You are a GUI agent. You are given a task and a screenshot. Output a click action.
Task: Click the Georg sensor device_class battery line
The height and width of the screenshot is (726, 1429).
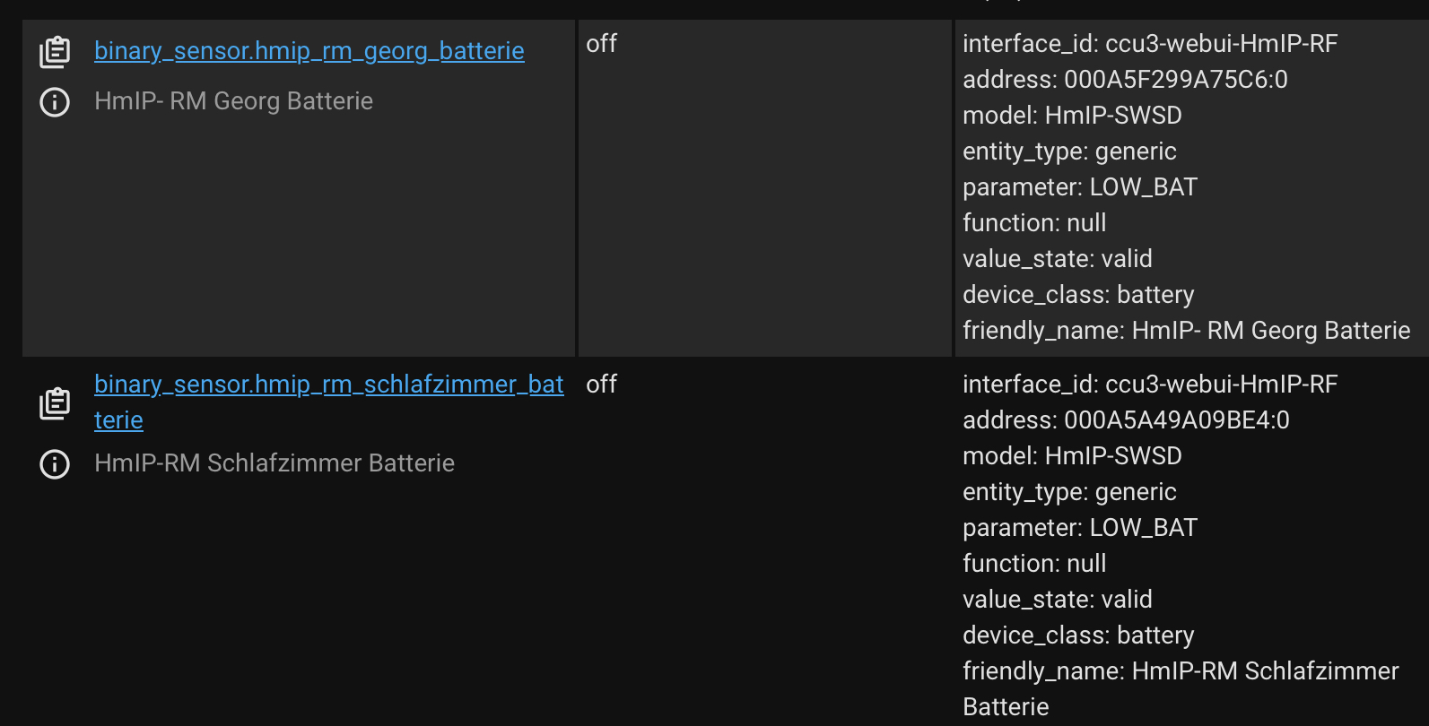pos(1078,295)
